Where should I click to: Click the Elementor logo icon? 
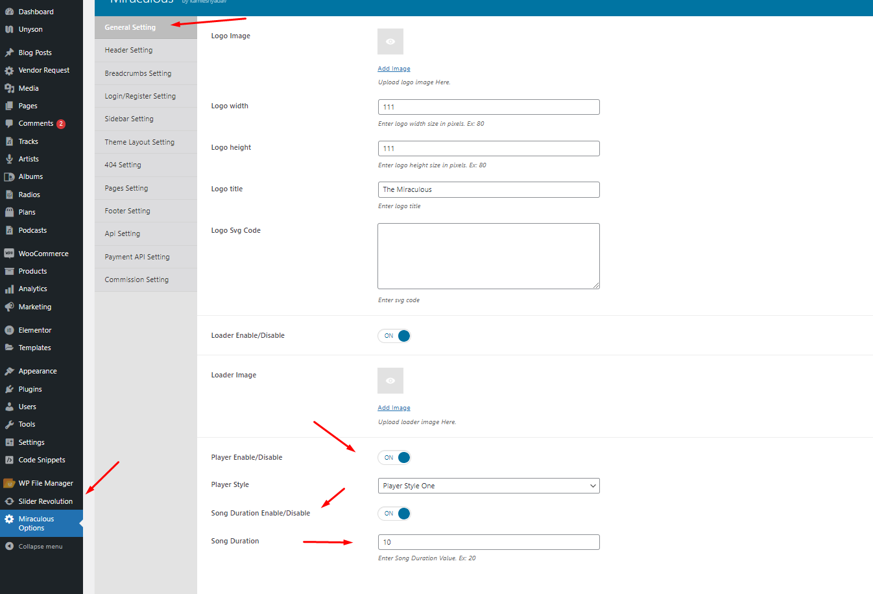[9, 330]
